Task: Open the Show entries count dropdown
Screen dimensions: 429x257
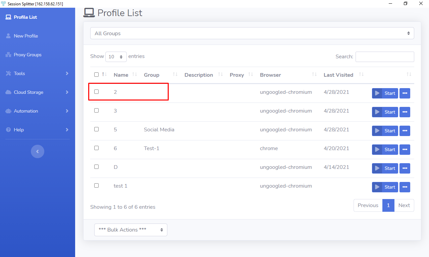Action: pos(116,57)
